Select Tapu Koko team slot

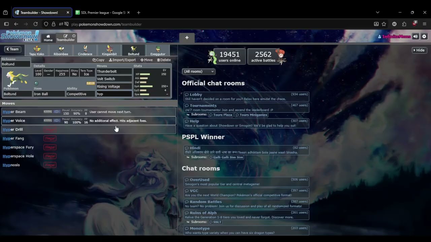pyautogui.click(x=37, y=50)
